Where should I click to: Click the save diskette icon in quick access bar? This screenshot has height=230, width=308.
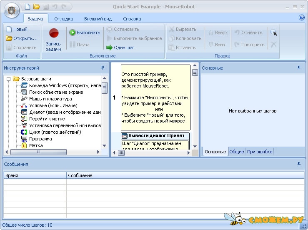[x=46, y=7]
